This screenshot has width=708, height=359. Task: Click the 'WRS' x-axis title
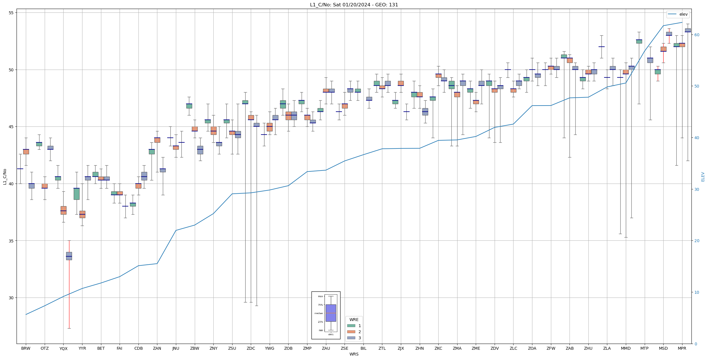[x=354, y=354]
